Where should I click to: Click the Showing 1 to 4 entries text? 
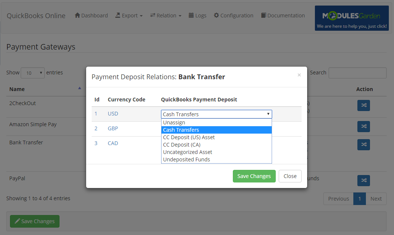[x=38, y=198]
